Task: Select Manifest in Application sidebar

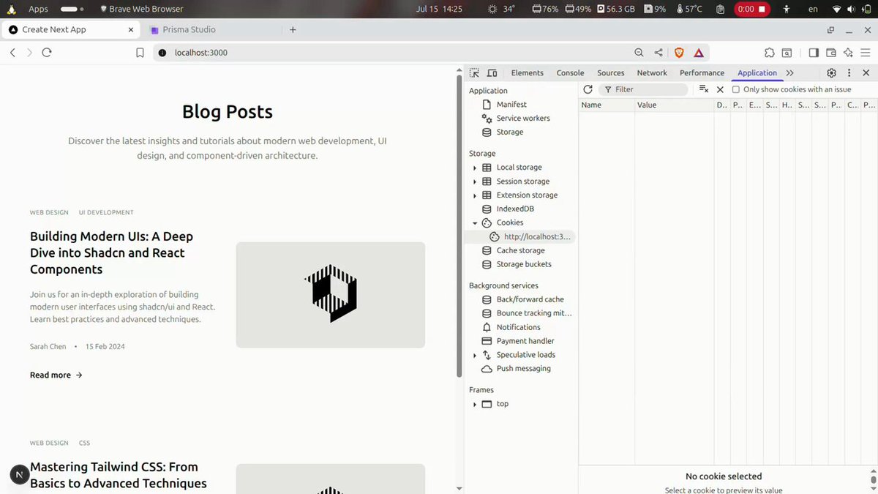Action: 511,105
